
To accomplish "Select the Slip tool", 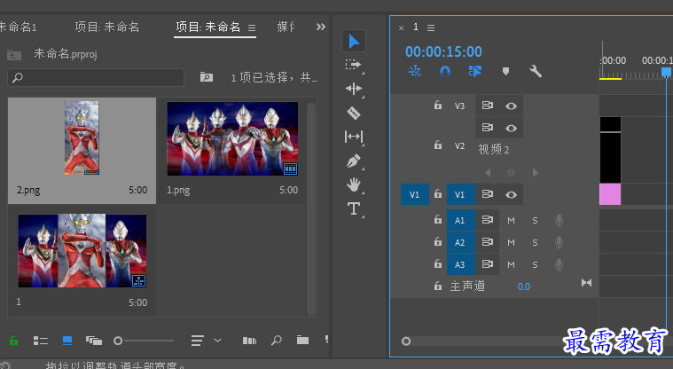I will 354,137.
